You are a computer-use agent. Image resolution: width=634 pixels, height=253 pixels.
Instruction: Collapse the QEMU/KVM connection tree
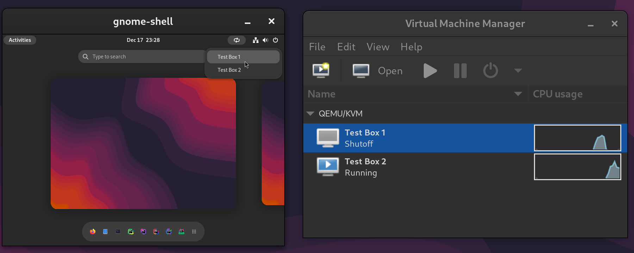pos(310,113)
